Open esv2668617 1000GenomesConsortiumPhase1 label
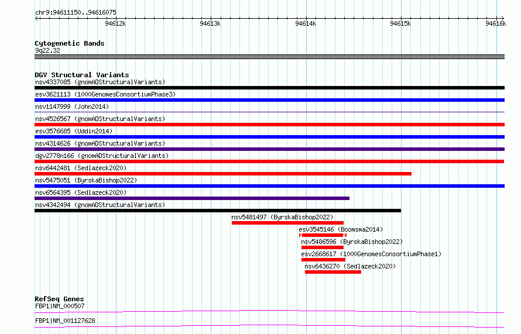 tap(371, 254)
